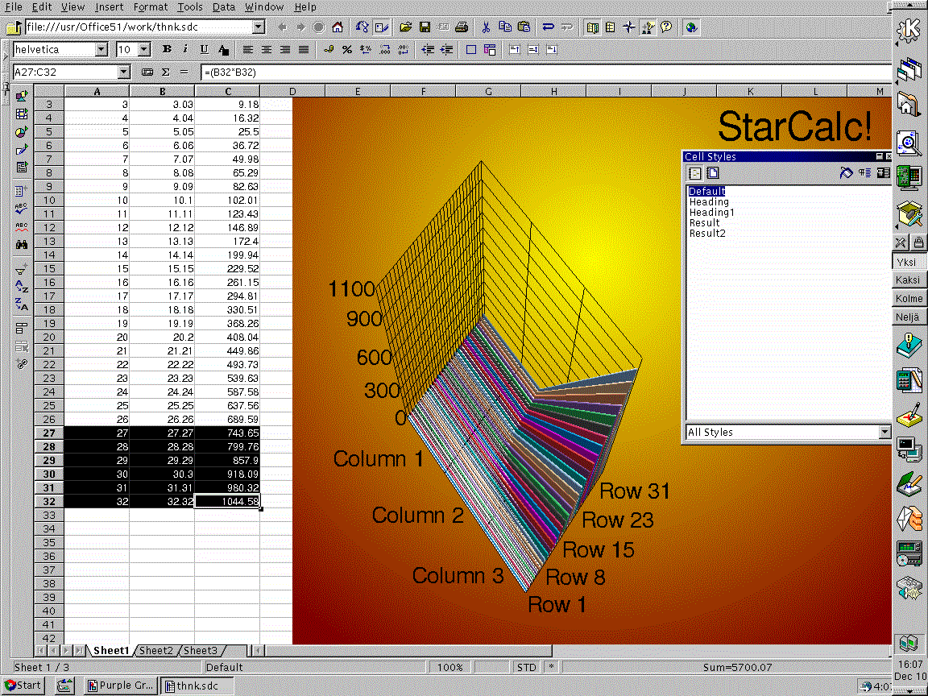Image resolution: width=928 pixels, height=696 pixels.
Task: Select the Heading1 cell style
Action: 711,213
